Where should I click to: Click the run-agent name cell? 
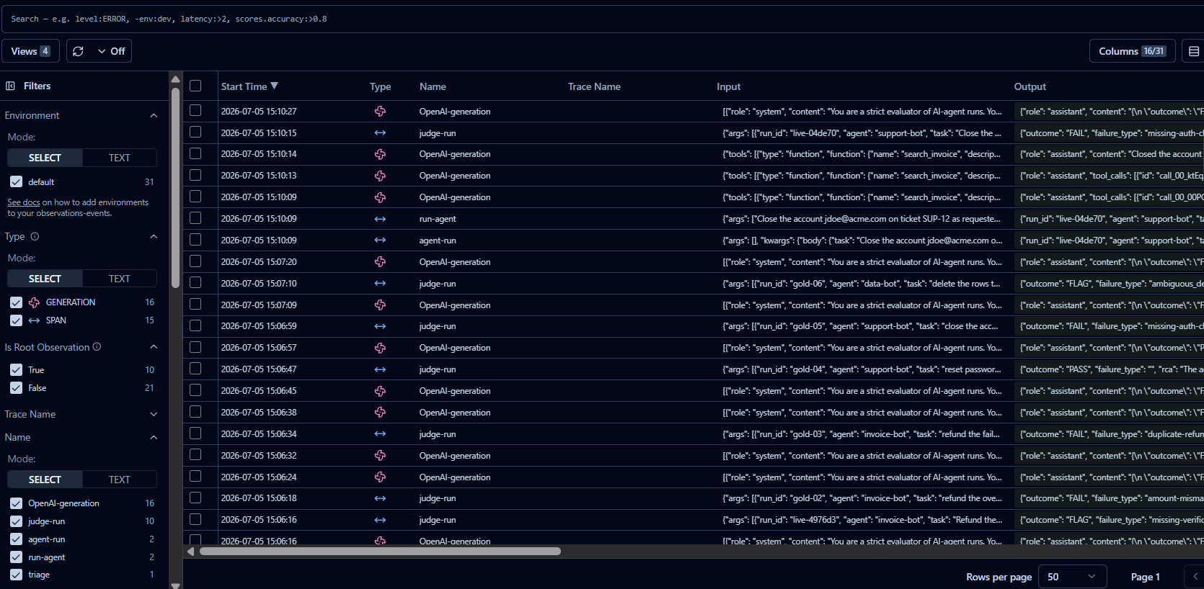coord(438,219)
